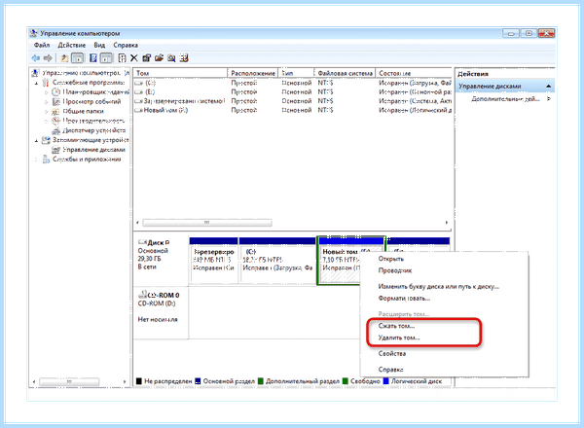Viewport: 584px width, 428px height.
Task: Toggle the Show/Hide Action Pane toolbar icon
Action: 106,58
